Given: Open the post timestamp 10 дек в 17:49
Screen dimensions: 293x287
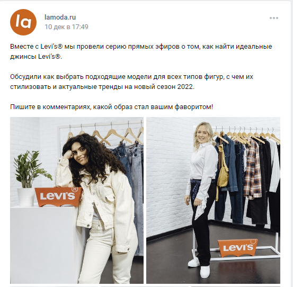Looking at the screenshot, I should click(66, 26).
